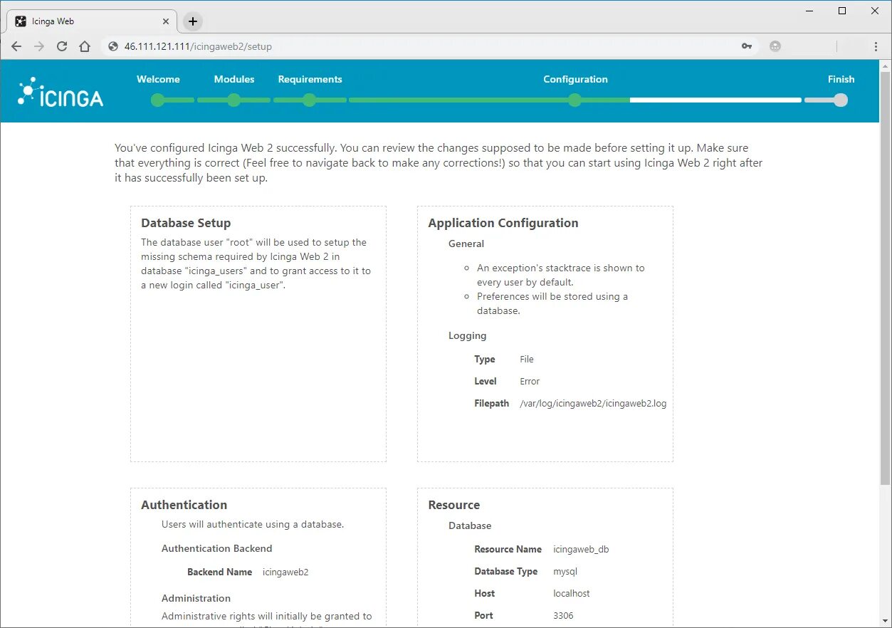Screen dimensions: 892x628
Task: Click the saved password key icon
Action: pos(747,46)
